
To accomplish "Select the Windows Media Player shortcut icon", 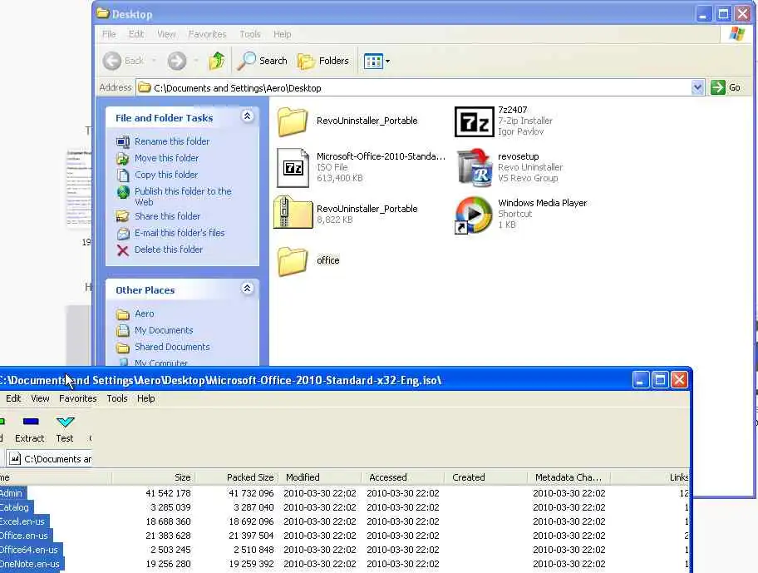I will (x=473, y=215).
